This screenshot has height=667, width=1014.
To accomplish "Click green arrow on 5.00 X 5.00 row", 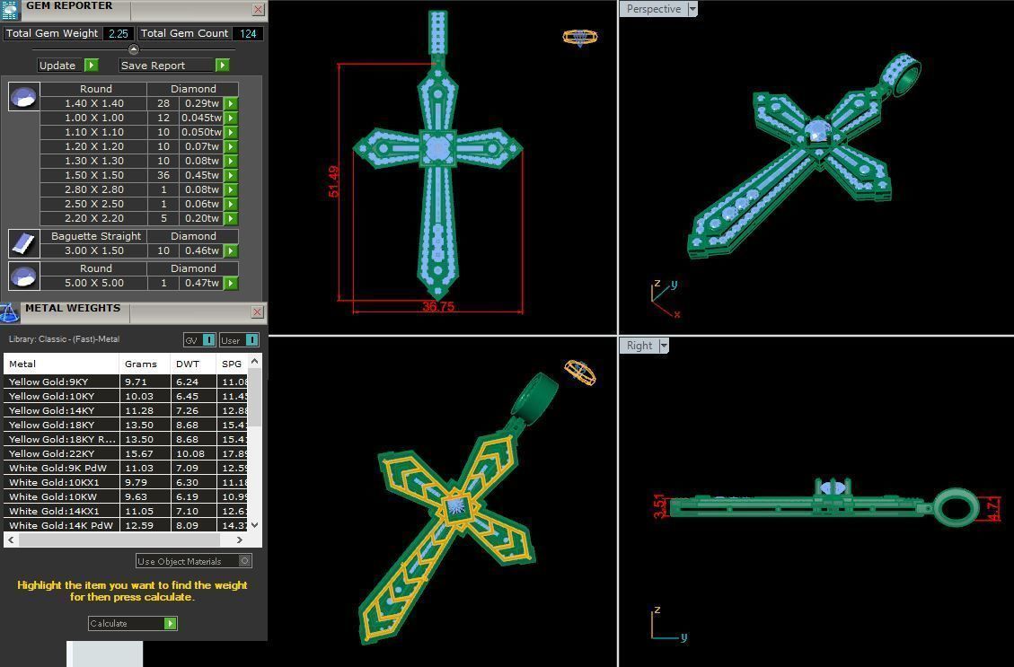I will (x=231, y=283).
